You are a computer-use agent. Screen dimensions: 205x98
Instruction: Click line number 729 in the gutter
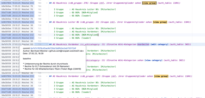pyautogui.click(x=39, y=86)
